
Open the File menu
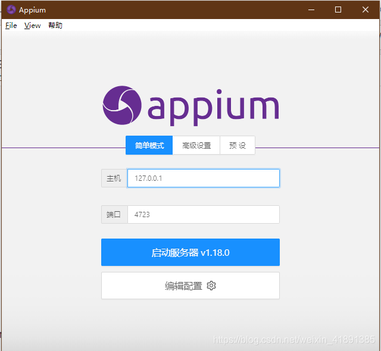click(11, 25)
